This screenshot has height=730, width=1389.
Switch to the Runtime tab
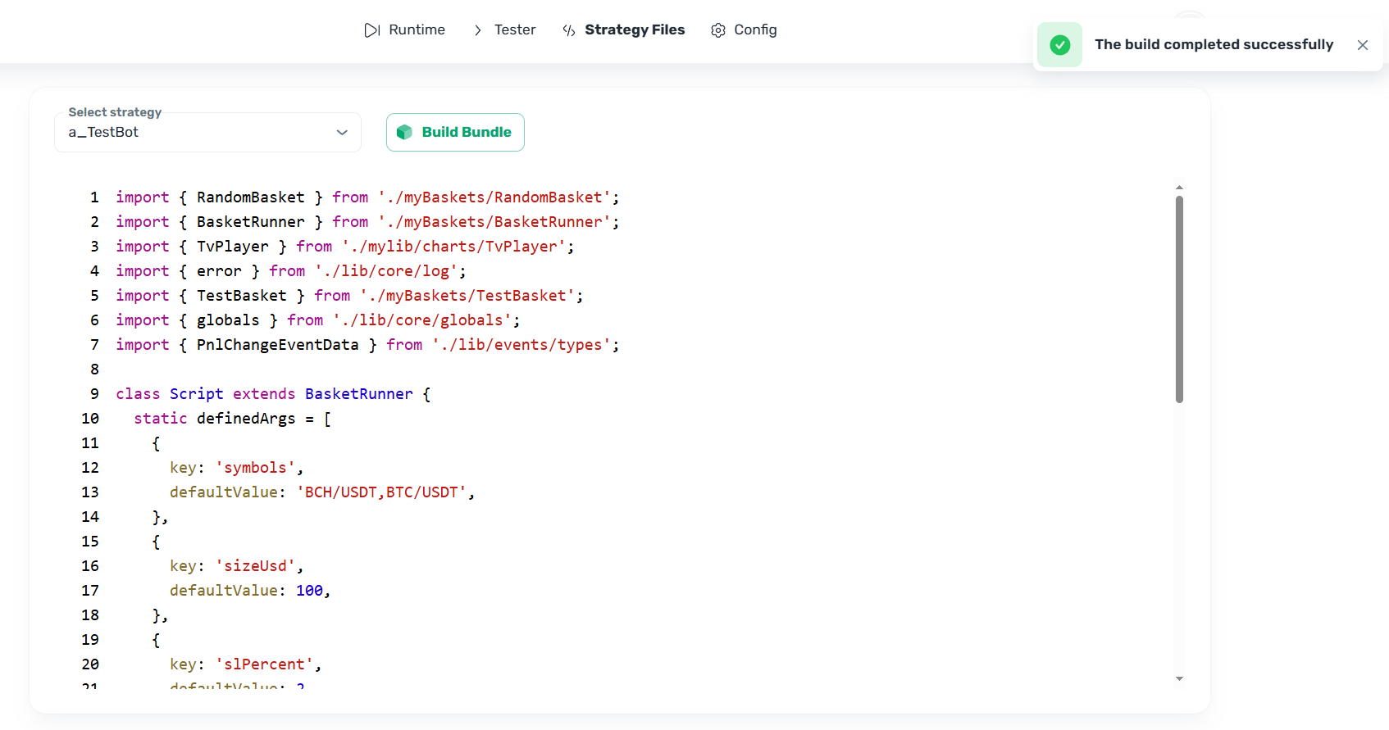[x=417, y=30]
